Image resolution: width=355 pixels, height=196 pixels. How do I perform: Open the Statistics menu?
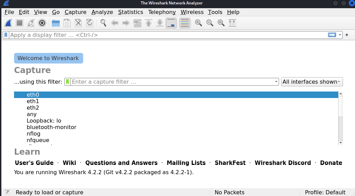point(130,12)
